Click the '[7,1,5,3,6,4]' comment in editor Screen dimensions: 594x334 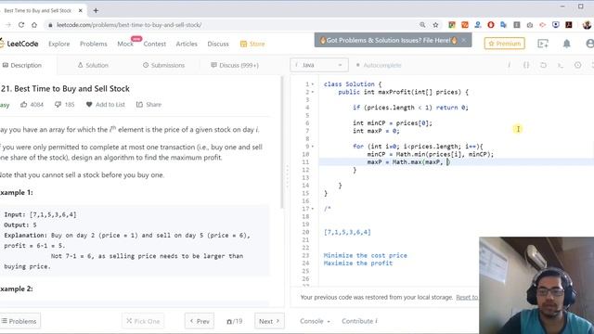click(x=347, y=232)
